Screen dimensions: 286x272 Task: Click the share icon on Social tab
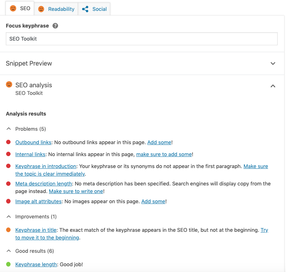(85, 9)
